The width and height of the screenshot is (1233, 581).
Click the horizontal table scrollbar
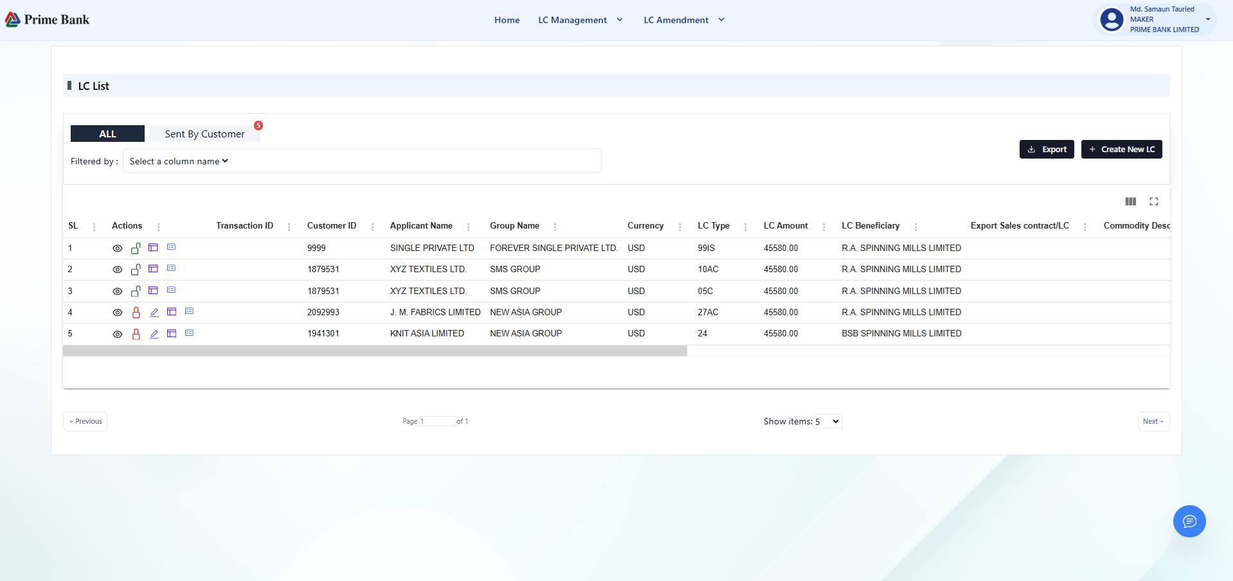point(375,351)
